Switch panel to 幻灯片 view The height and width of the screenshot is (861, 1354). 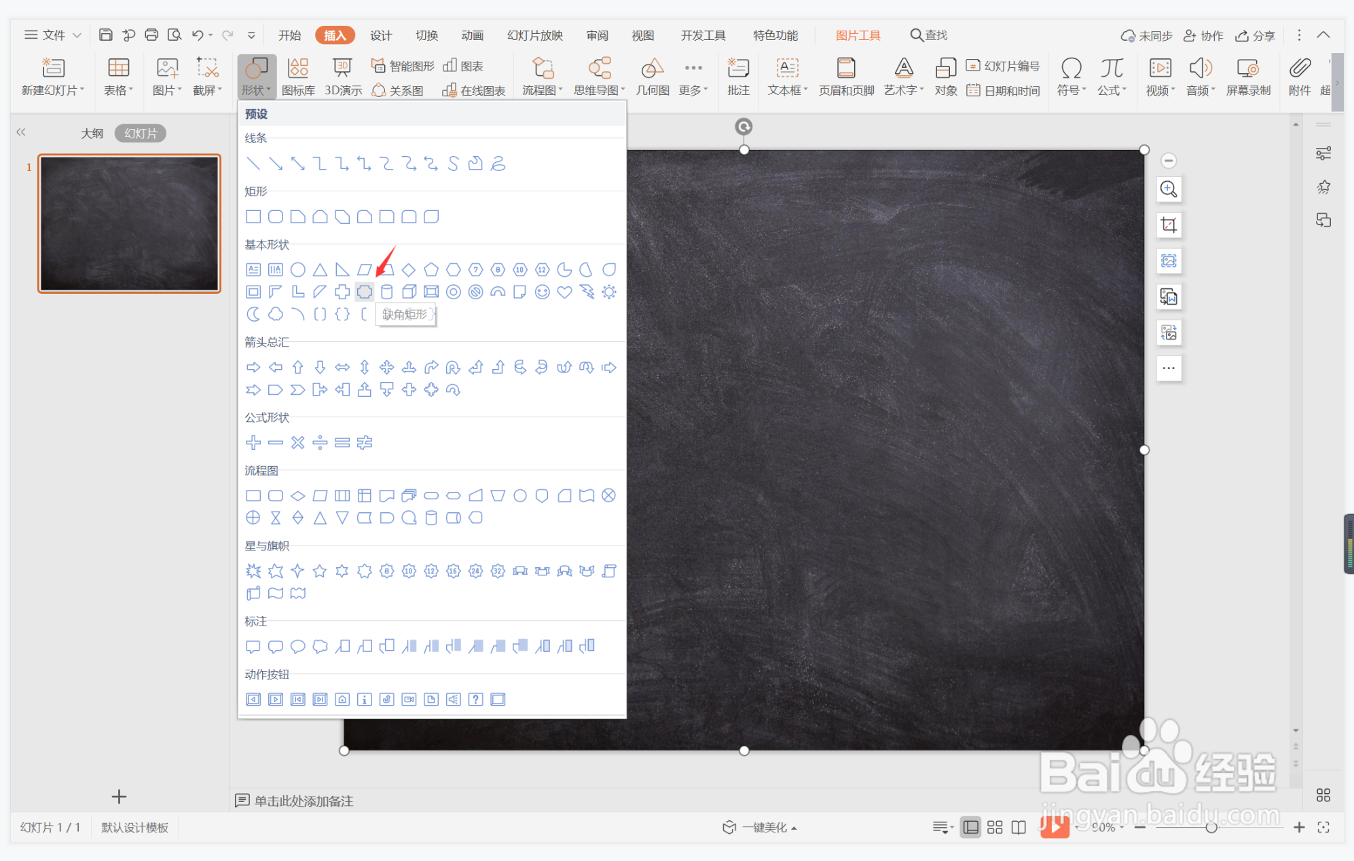click(x=141, y=134)
